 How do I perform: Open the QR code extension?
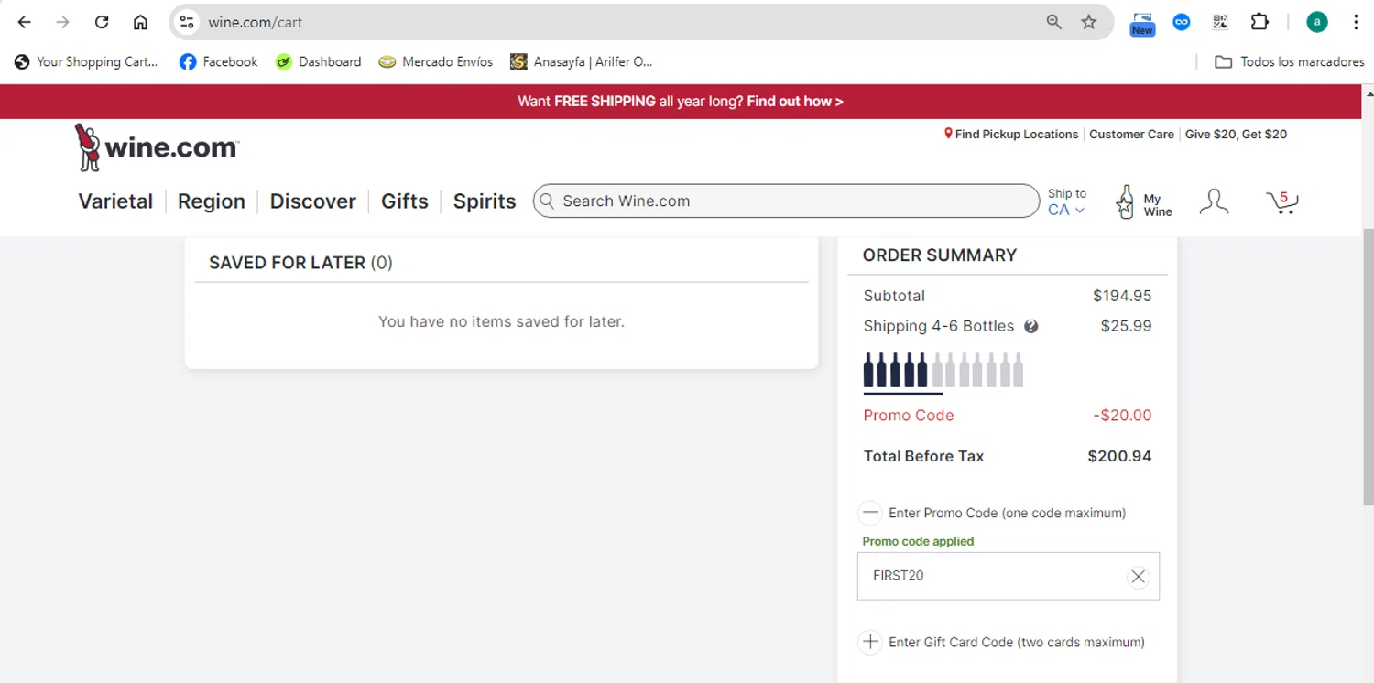[x=1220, y=22]
